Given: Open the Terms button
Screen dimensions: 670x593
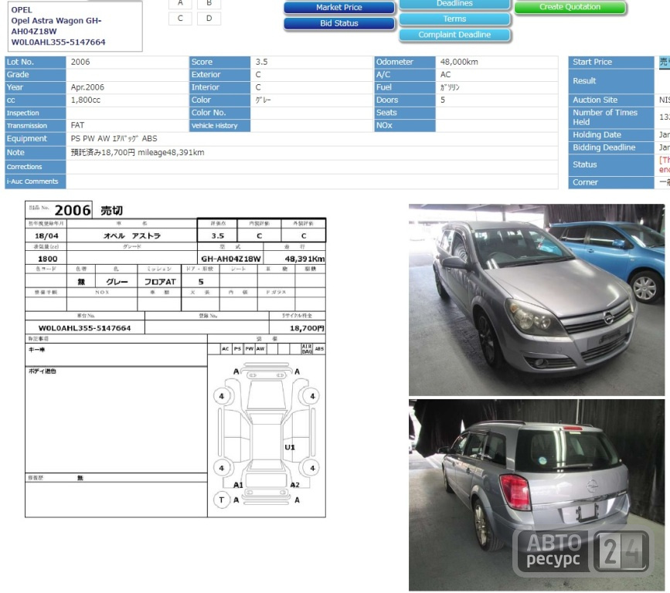Looking at the screenshot, I should 454,19.
